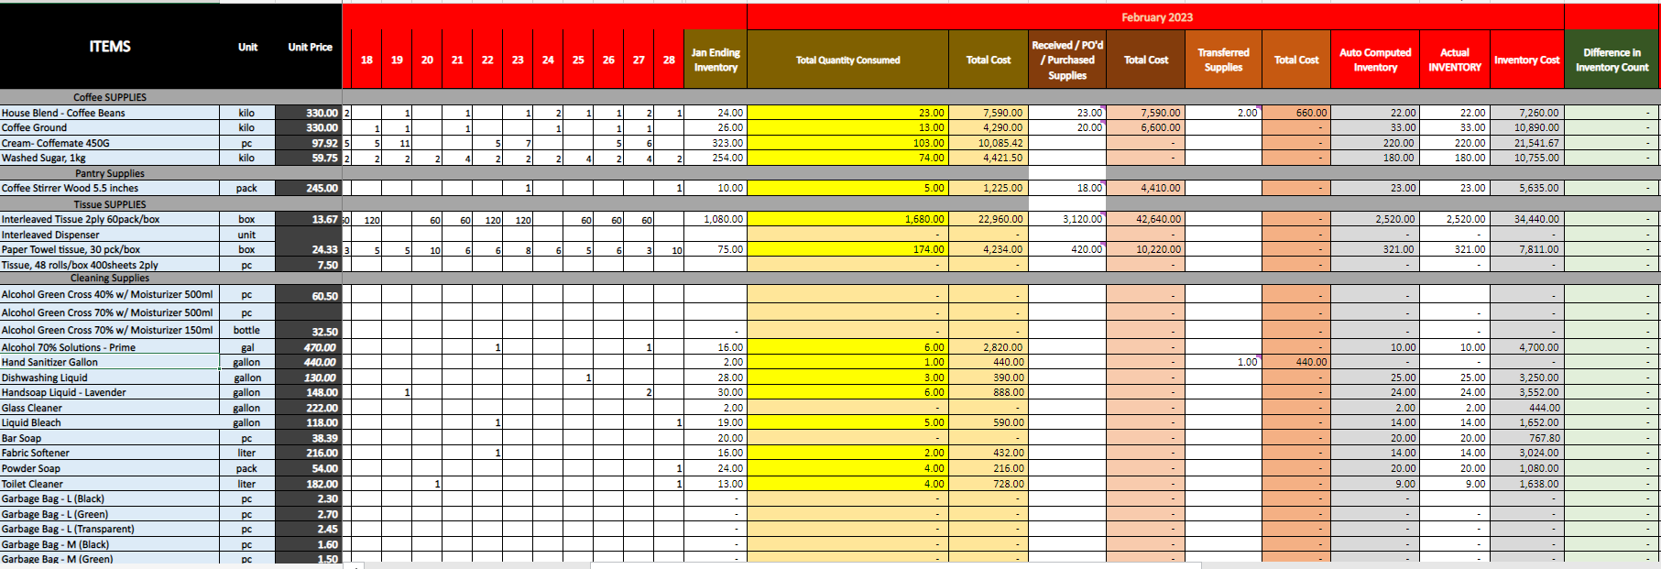Select the 470.00 unit price cell
Screen dimensions: 1661x569
tap(309, 347)
